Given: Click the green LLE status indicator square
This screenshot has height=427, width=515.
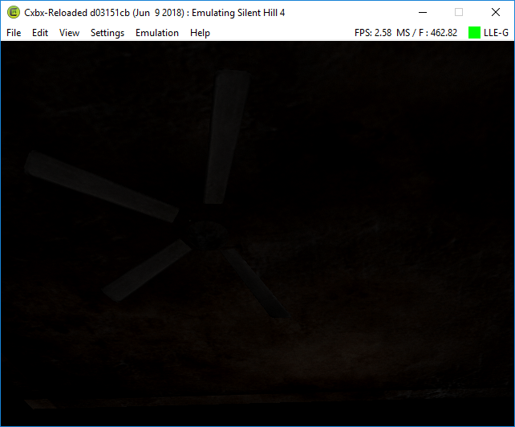Looking at the screenshot, I should 474,33.
